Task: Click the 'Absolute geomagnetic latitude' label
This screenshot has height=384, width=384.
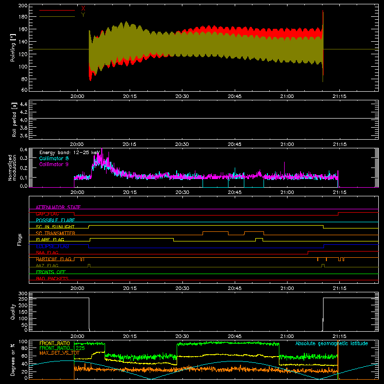Action: (332, 344)
